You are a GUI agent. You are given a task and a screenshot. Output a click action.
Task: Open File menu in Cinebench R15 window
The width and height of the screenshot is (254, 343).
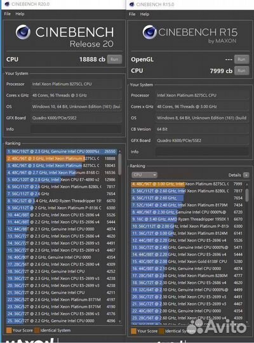(x=132, y=14)
